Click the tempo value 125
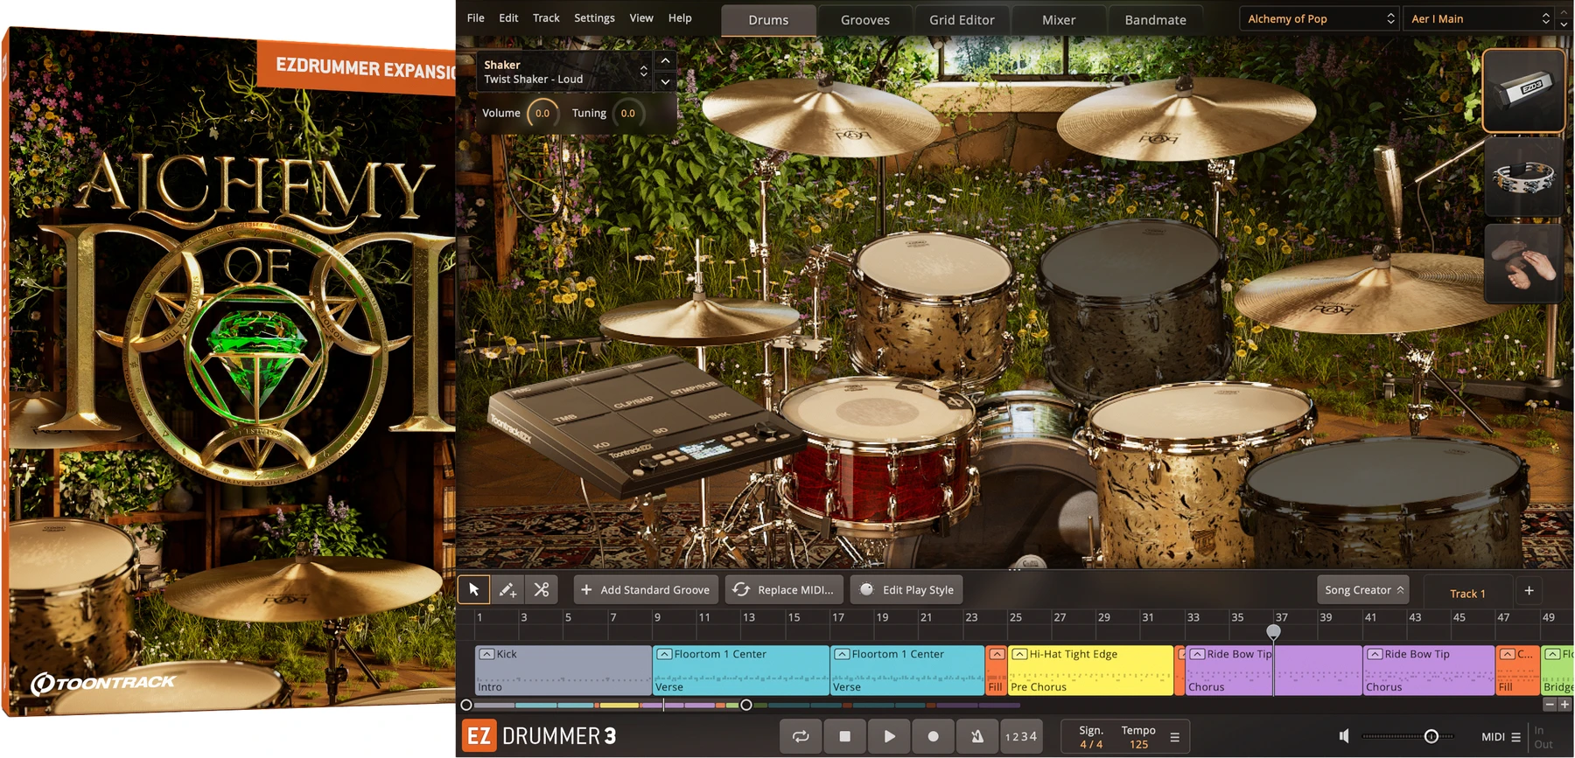 pyautogui.click(x=1138, y=744)
